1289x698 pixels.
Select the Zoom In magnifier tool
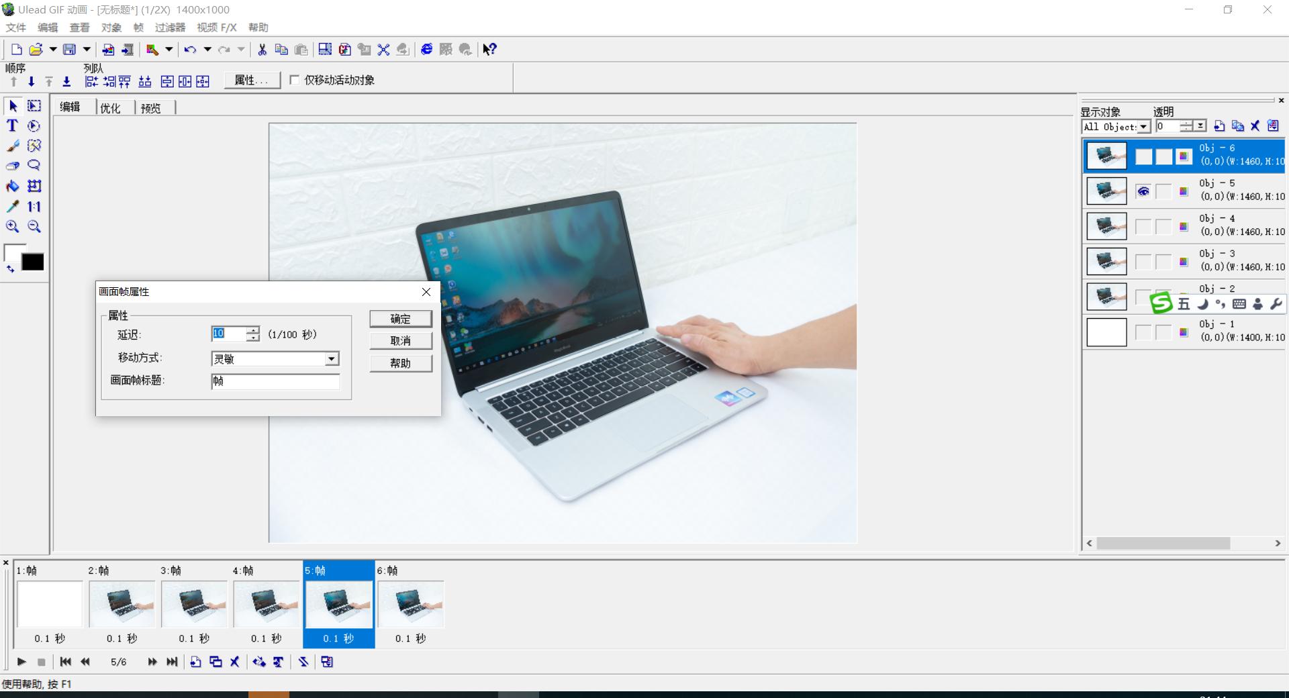pos(12,227)
